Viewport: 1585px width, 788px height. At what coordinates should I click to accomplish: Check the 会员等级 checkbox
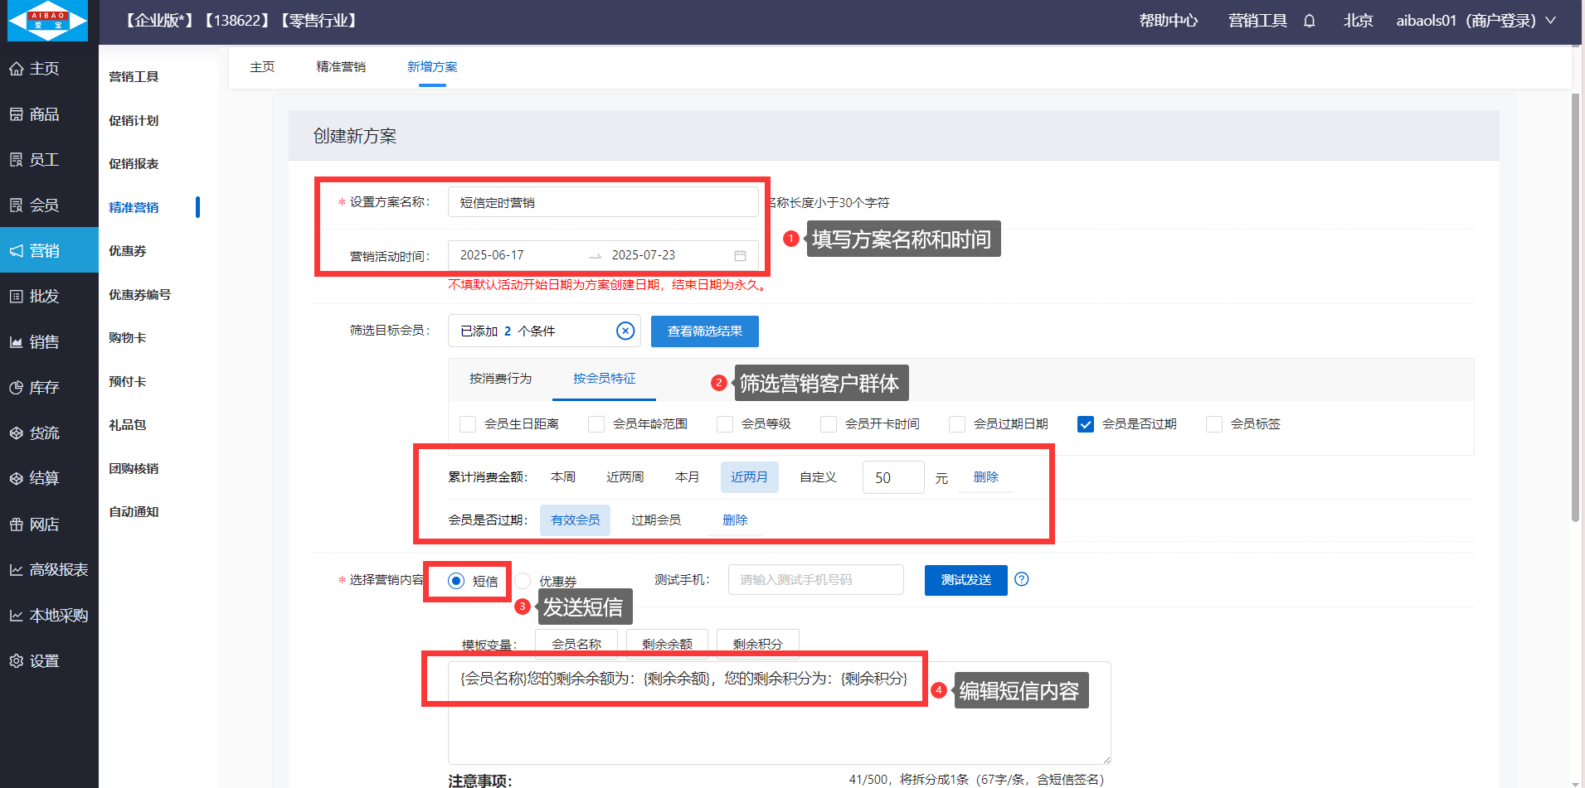(725, 424)
